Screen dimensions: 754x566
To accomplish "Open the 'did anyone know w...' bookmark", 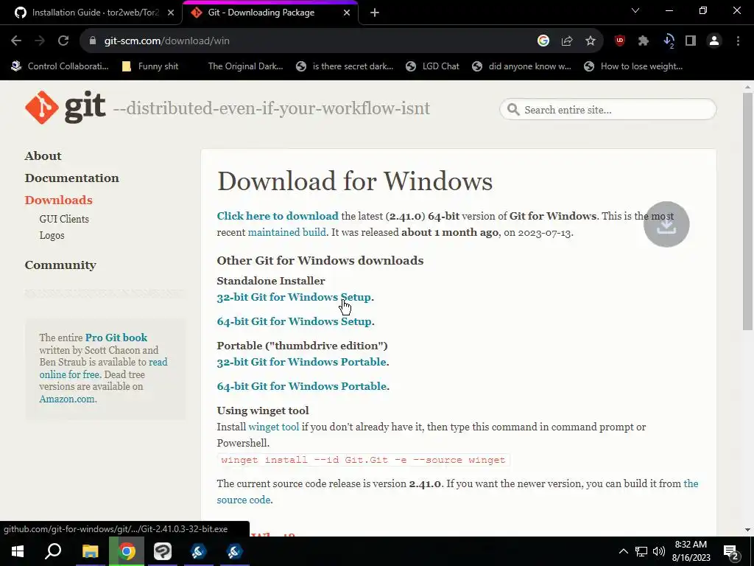I will click(522, 66).
